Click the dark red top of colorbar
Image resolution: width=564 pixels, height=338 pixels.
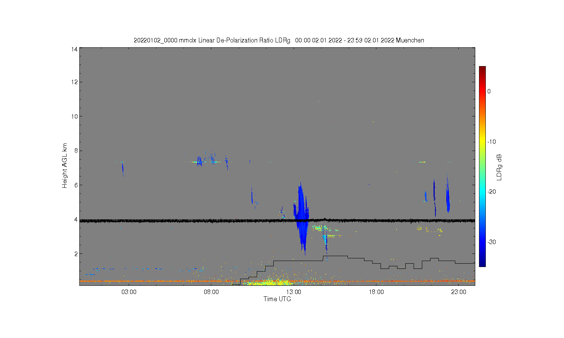pos(482,69)
